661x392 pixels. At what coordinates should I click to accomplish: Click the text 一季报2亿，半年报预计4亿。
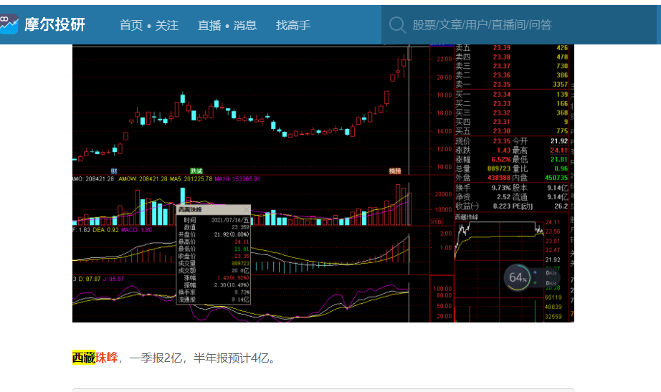point(202,358)
